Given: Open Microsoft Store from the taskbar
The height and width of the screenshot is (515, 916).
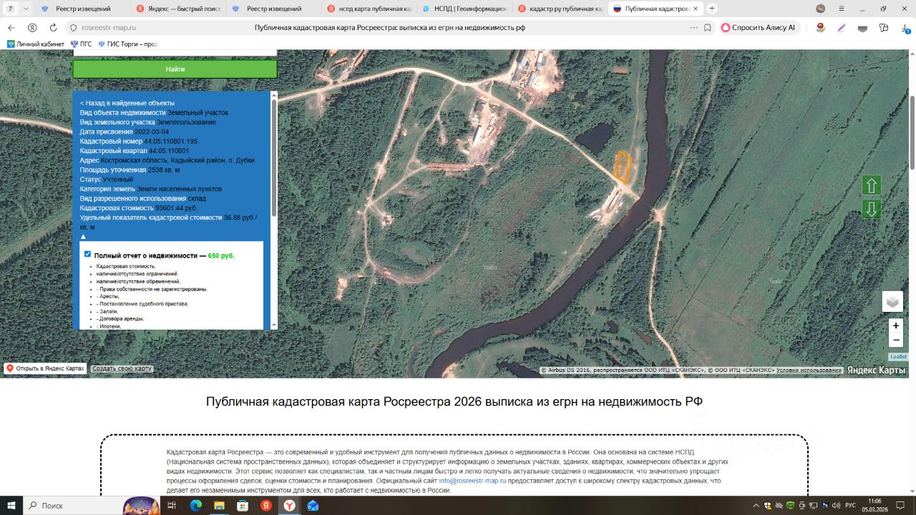Looking at the screenshot, I should tap(243, 505).
